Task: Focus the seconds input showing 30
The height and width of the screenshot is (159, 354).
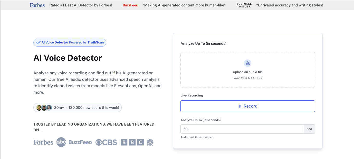Action: coord(242,129)
